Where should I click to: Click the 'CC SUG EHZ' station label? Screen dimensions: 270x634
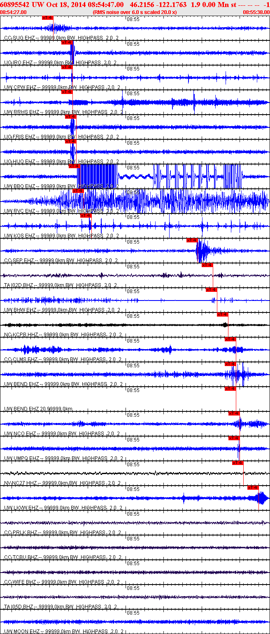19,38
